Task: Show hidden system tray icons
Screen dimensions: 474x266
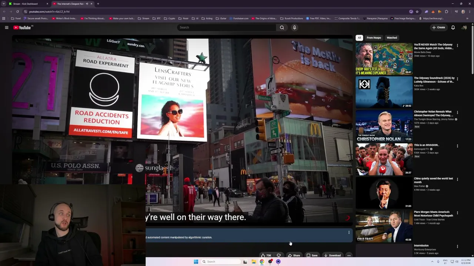Action: click(432, 262)
